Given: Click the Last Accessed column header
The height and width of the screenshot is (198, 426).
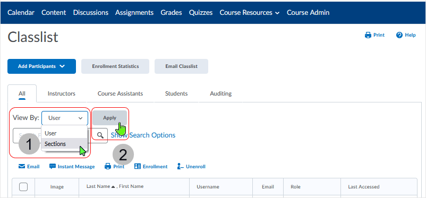Looking at the screenshot, I should point(364,187).
